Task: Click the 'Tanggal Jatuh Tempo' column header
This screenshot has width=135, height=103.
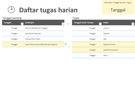Action: tap(83, 23)
